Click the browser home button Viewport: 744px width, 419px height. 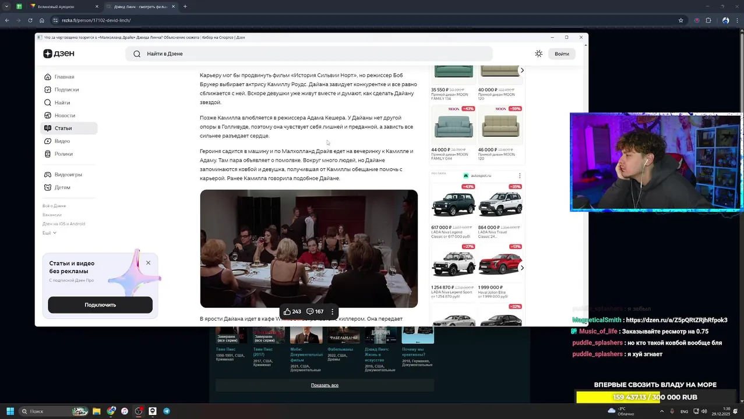42,20
